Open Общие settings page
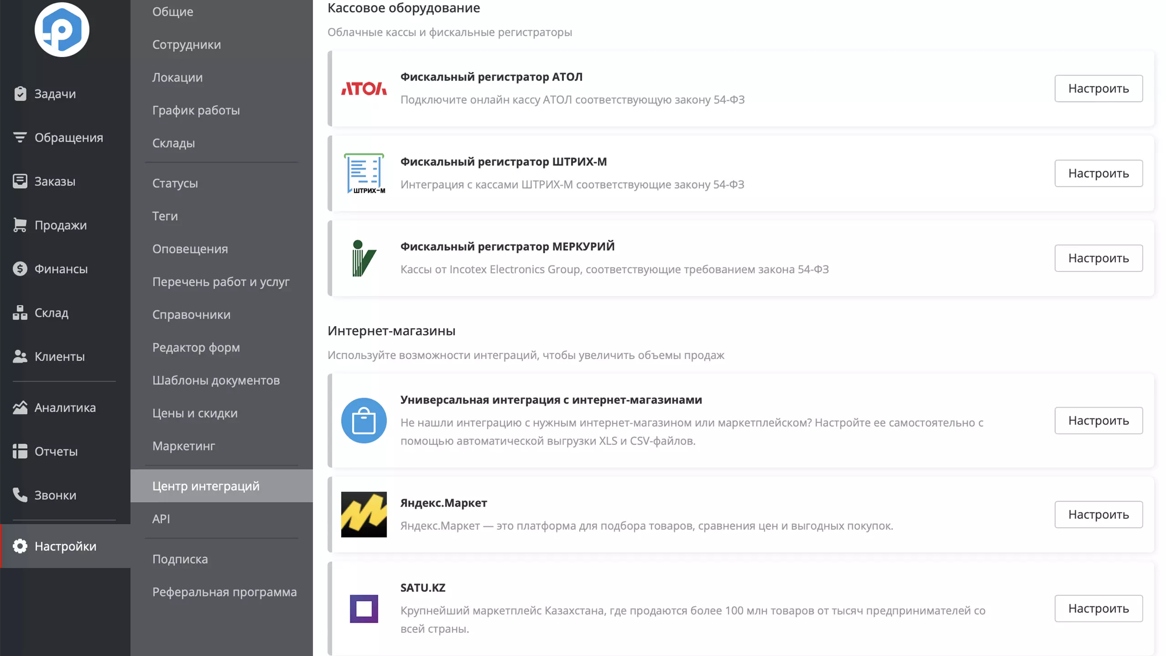This screenshot has height=656, width=1166. (221, 12)
